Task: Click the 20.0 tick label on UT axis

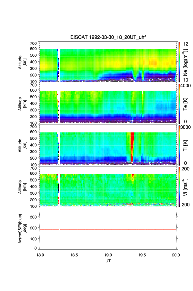Action: pos(176,255)
